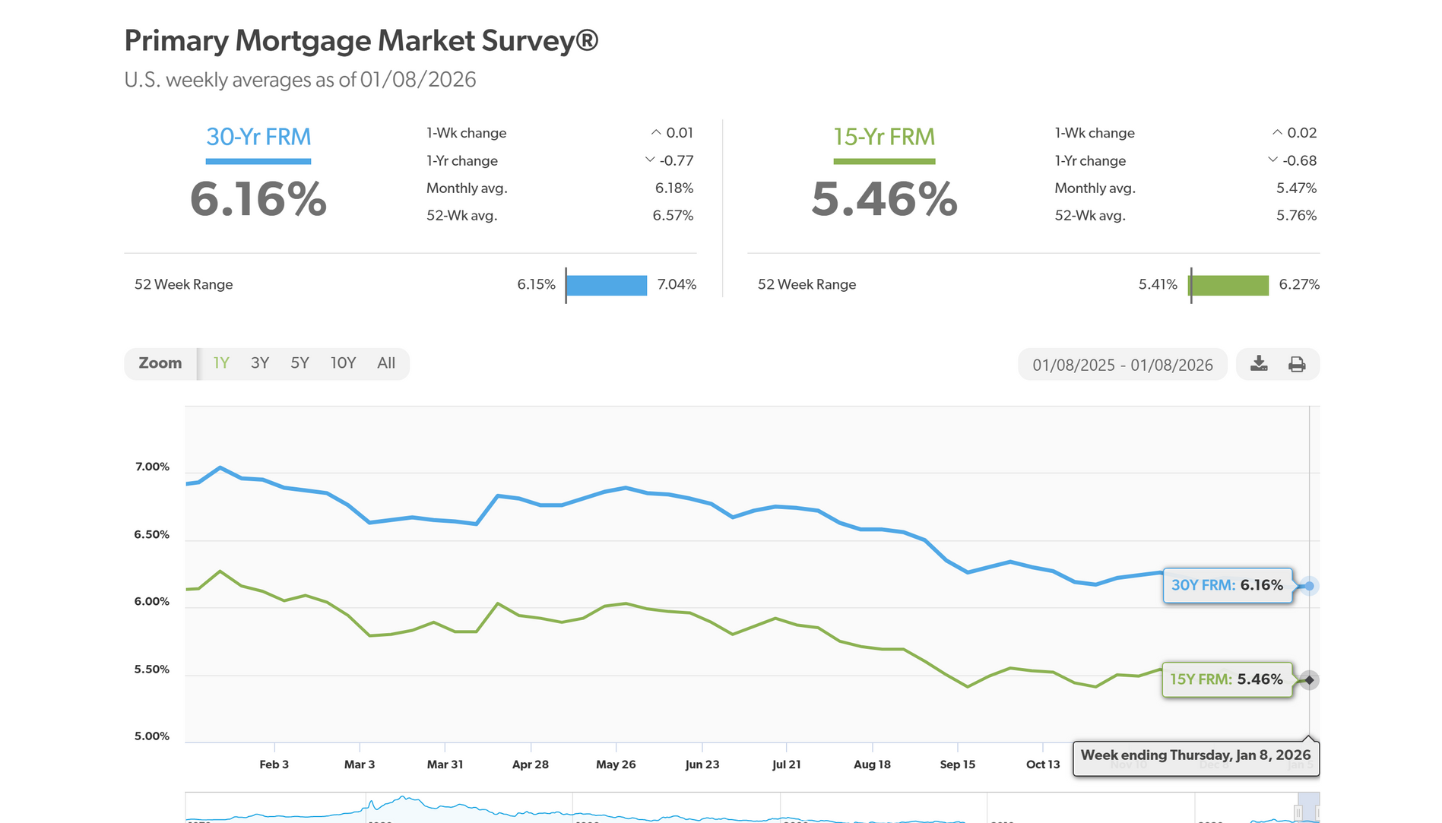Print the mortgage survey chart

click(x=1297, y=364)
